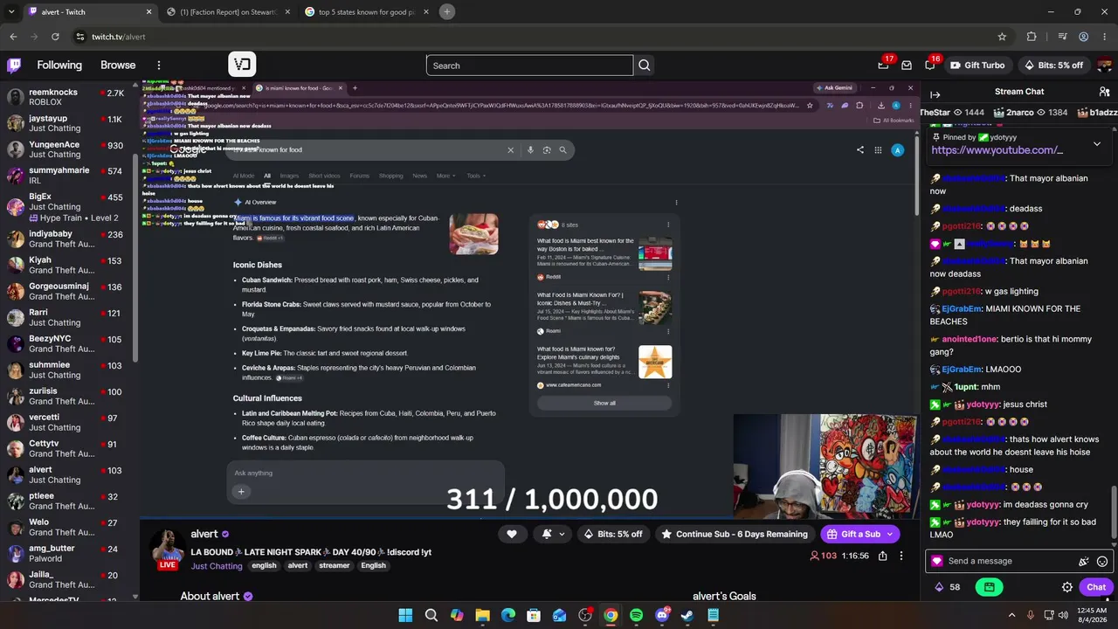Go back in Chrome
Viewport: 1118px width, 629px height.
click(13, 37)
